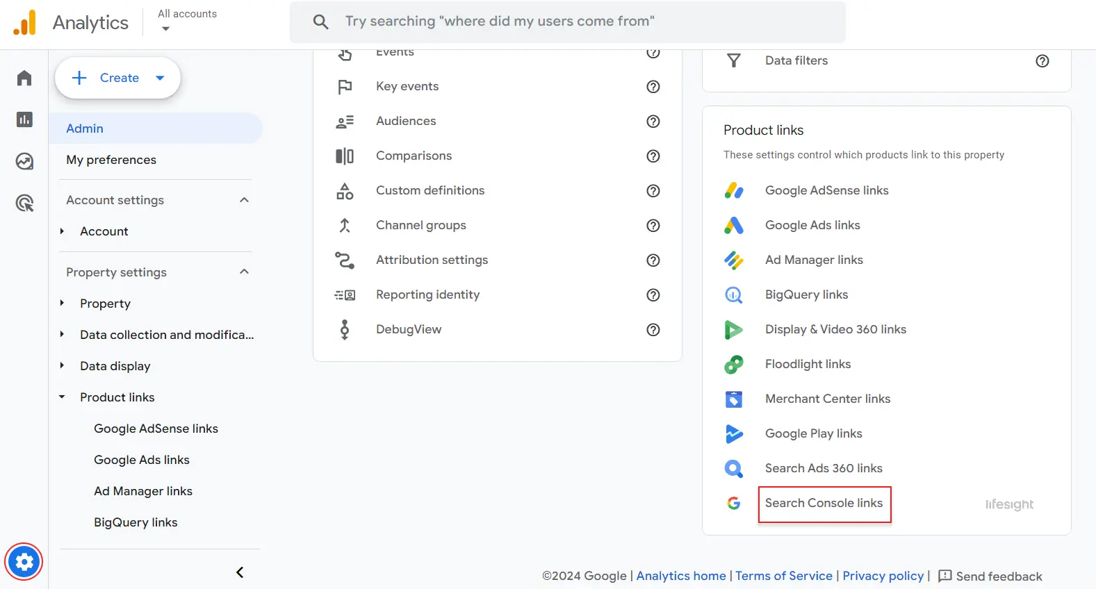Click the Analytics logo icon
1096x589 pixels.
pos(24,22)
